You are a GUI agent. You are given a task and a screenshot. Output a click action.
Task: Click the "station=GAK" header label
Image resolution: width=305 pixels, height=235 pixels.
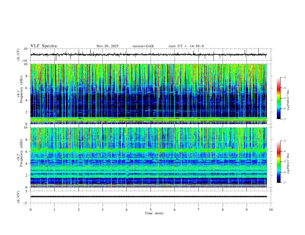pyautogui.click(x=143, y=46)
